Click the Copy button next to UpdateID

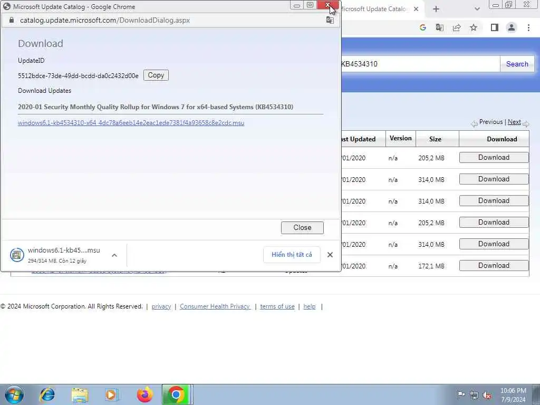coord(156,75)
